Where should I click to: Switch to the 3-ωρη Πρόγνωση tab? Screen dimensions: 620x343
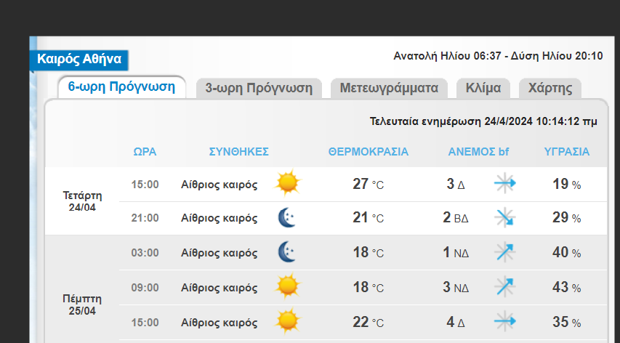pos(259,88)
